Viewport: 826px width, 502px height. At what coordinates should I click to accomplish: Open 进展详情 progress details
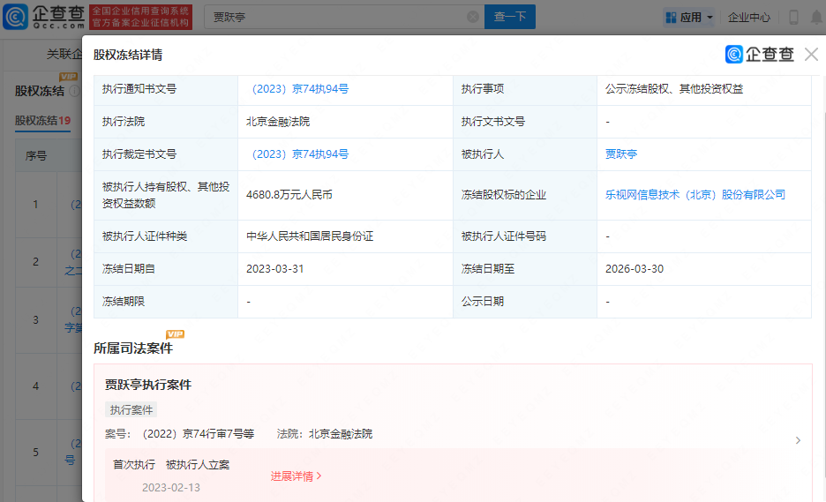(296, 476)
